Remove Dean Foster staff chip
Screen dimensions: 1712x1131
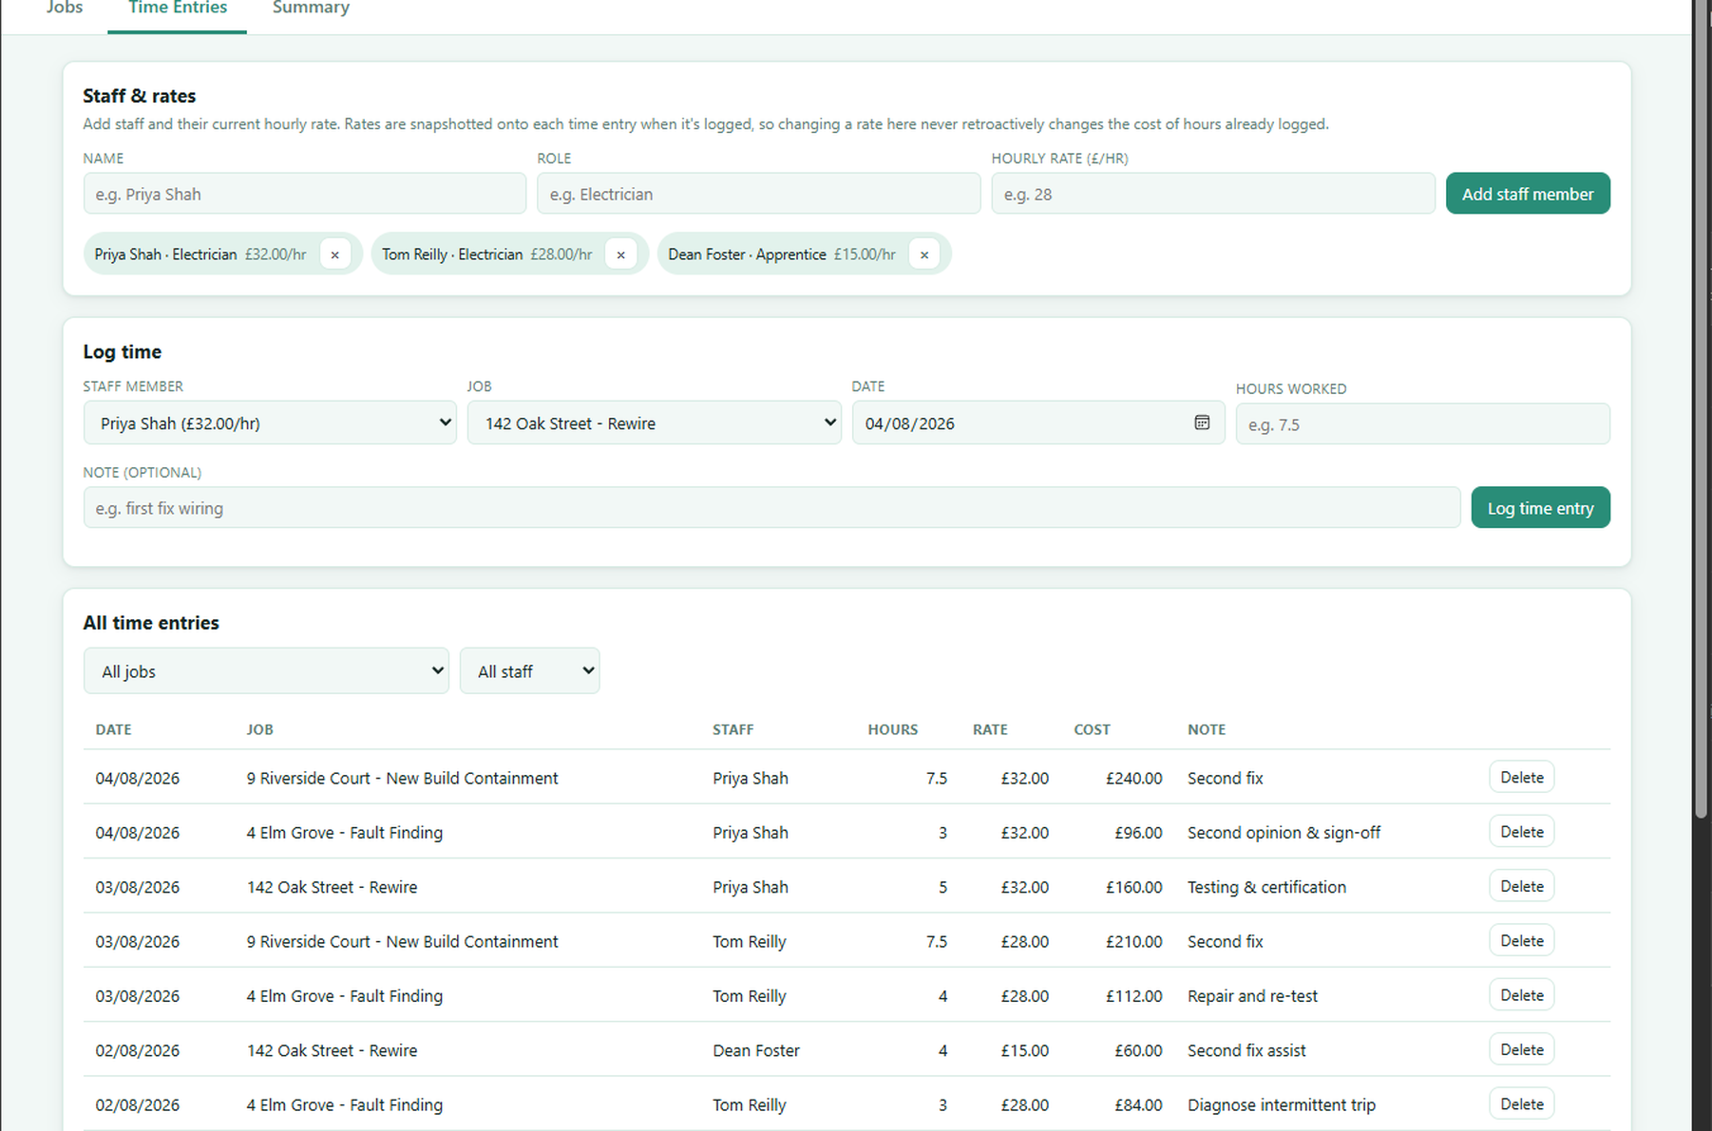[923, 254]
